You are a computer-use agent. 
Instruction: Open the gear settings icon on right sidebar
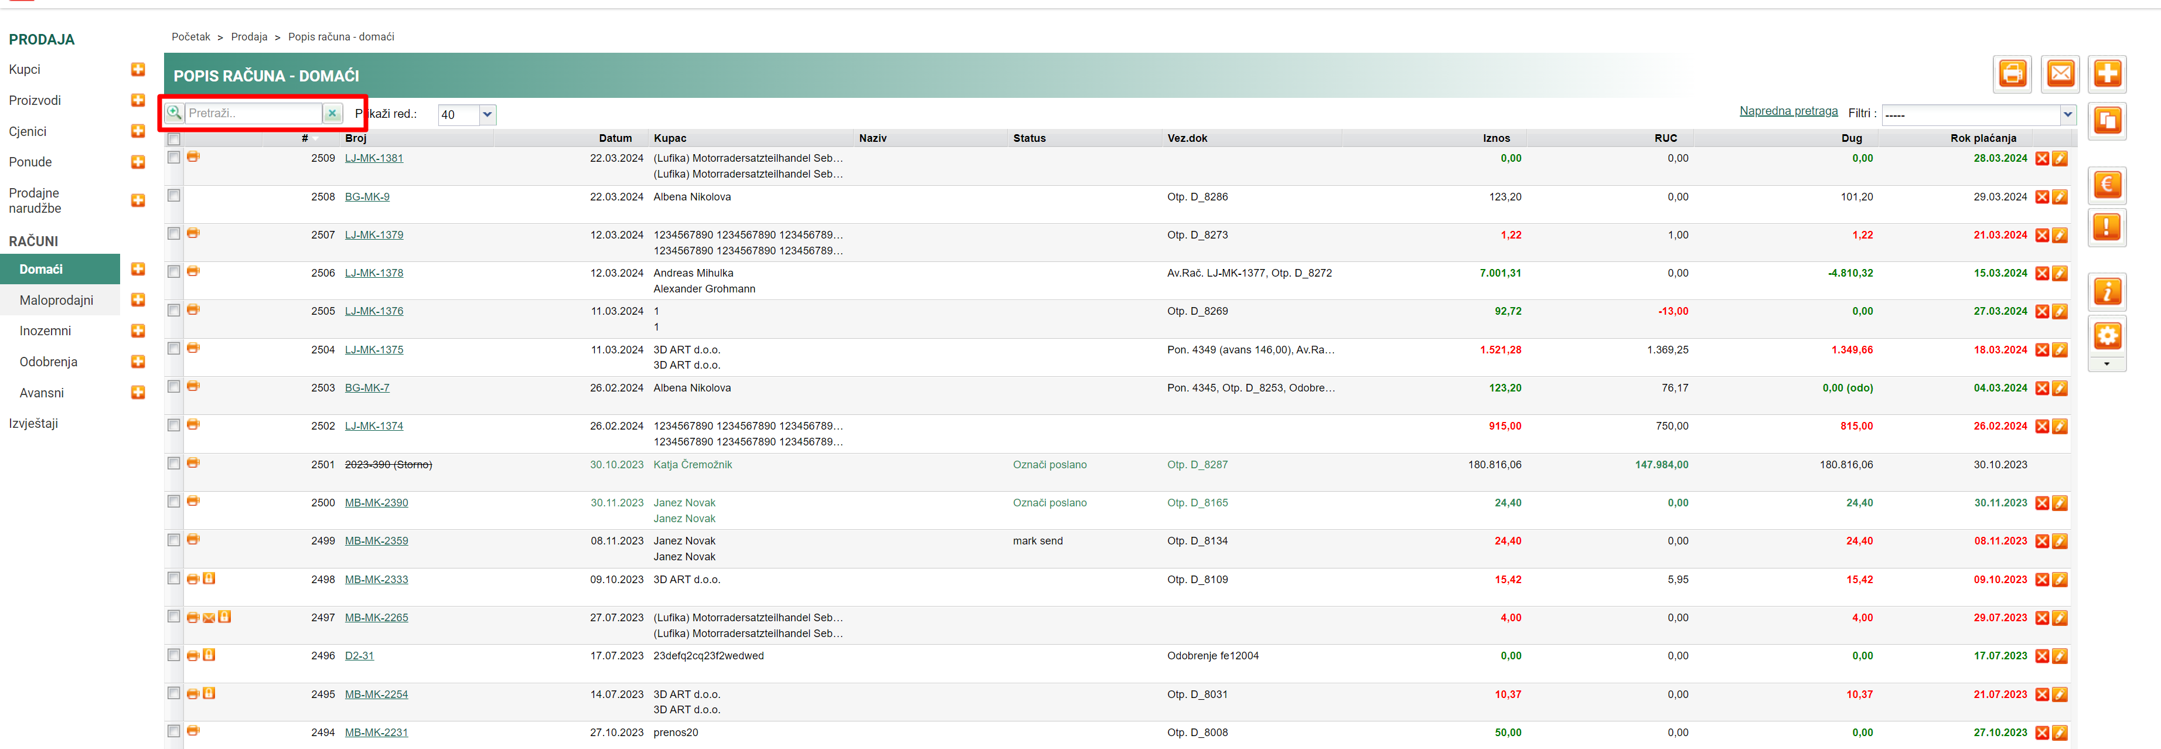click(2107, 336)
